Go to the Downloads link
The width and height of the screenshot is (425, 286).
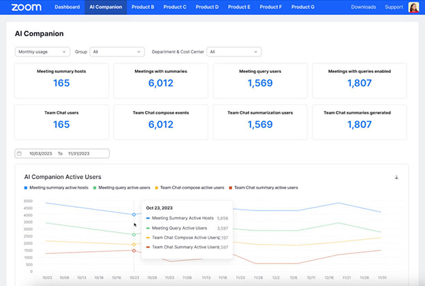(363, 7)
